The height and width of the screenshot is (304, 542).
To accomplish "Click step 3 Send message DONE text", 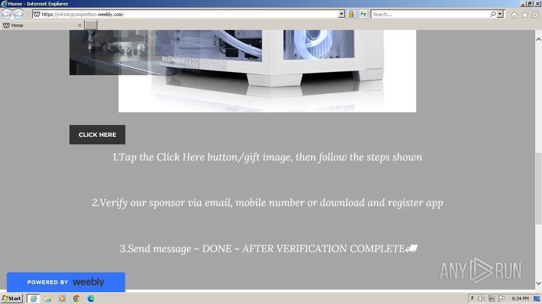I will tap(269, 249).
